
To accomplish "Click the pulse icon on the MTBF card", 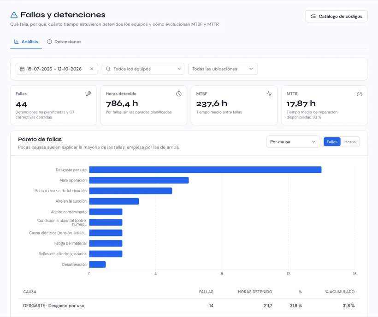I will pos(269,94).
